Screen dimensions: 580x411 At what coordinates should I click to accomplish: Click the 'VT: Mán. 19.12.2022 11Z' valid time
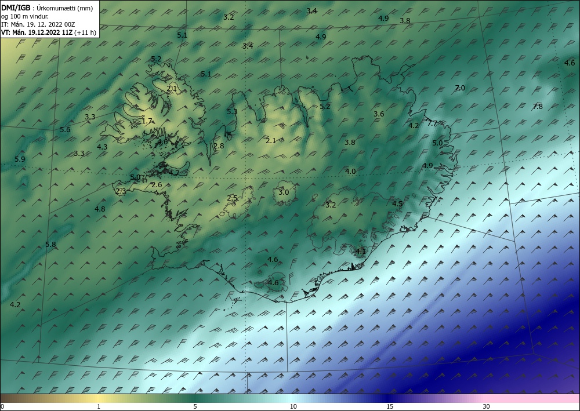[x=37, y=32]
